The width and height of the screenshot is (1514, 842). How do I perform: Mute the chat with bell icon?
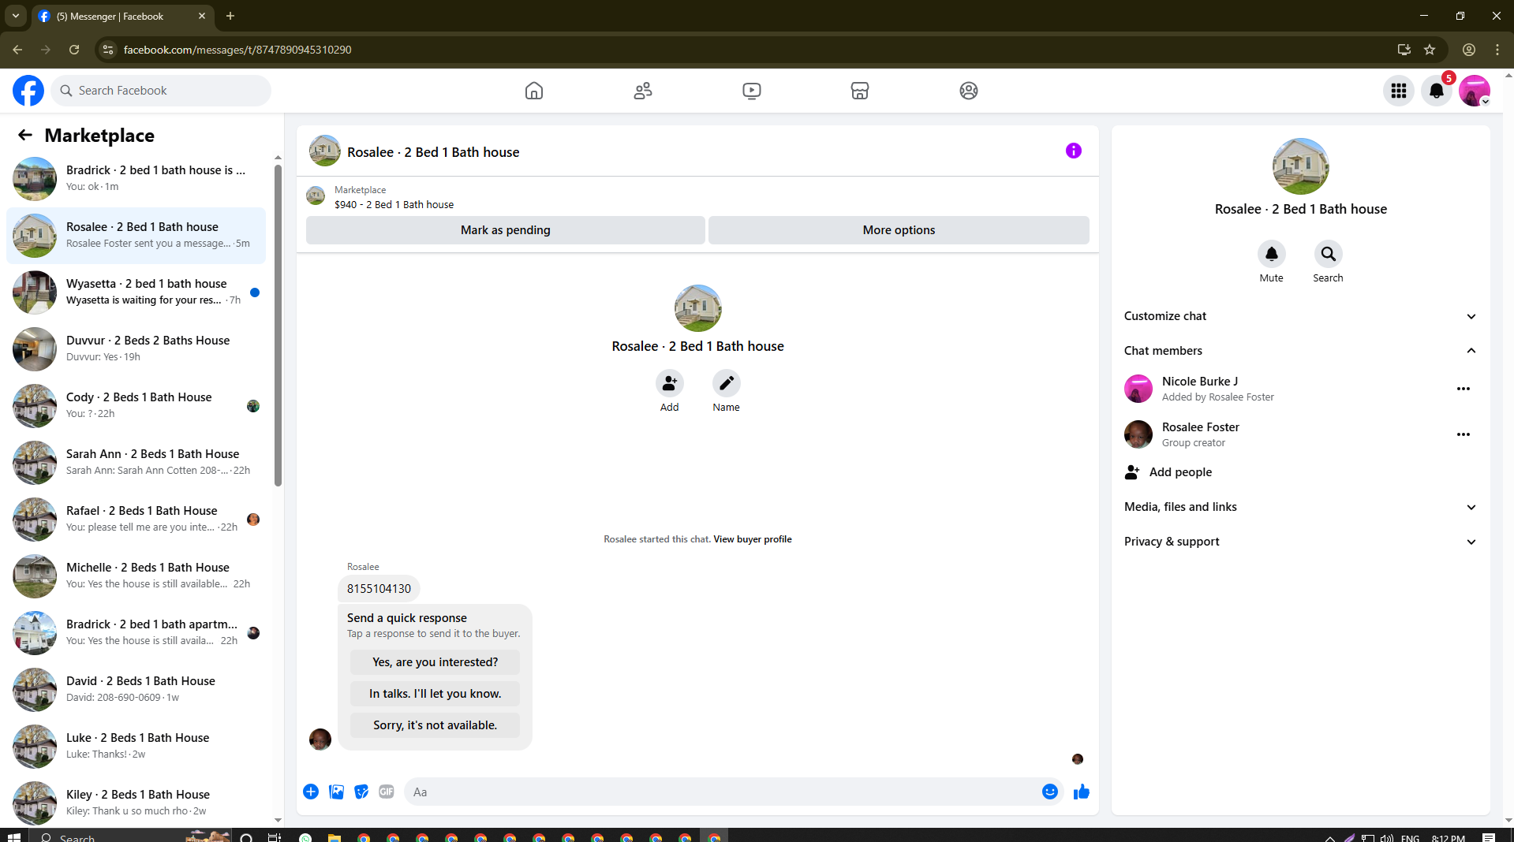(x=1271, y=254)
